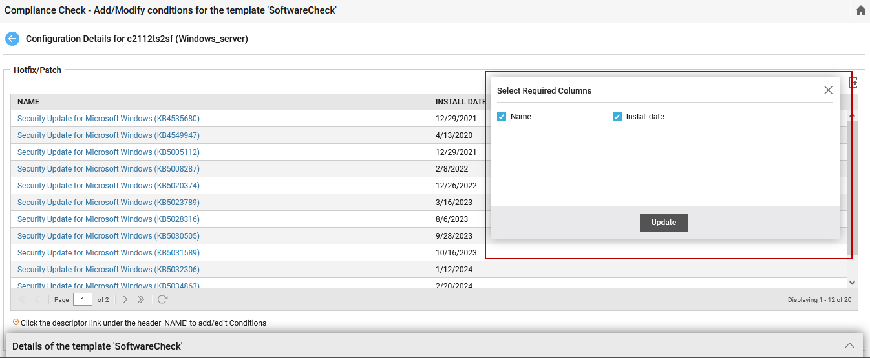Open the column chooser icon

click(x=853, y=83)
